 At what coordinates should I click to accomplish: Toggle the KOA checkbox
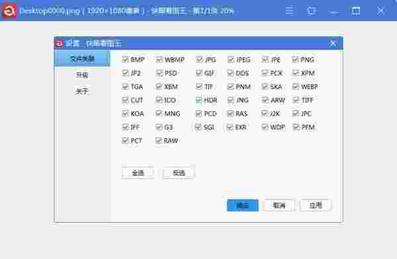[x=125, y=114]
